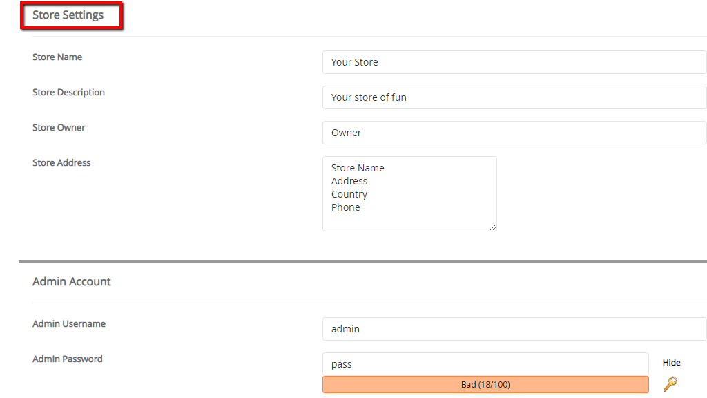Select the Admin Account section header

[72, 281]
